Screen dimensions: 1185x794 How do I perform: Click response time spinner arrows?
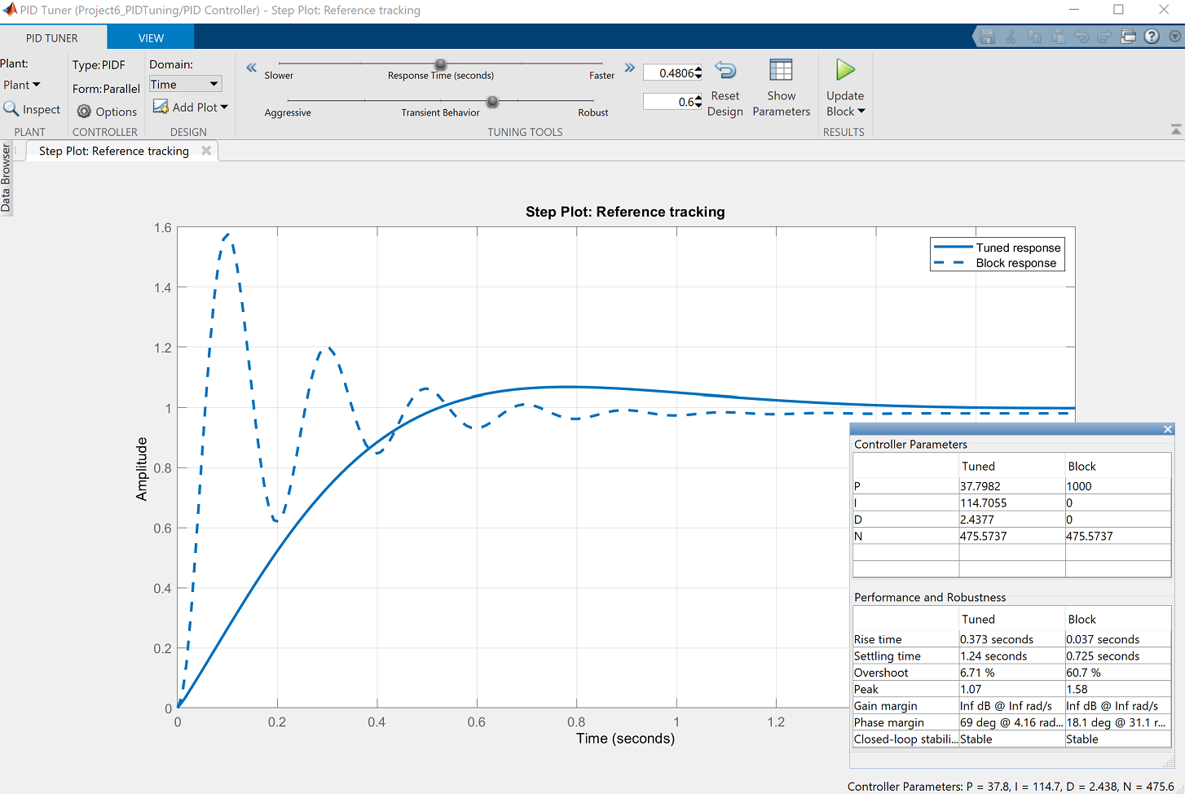pos(698,72)
